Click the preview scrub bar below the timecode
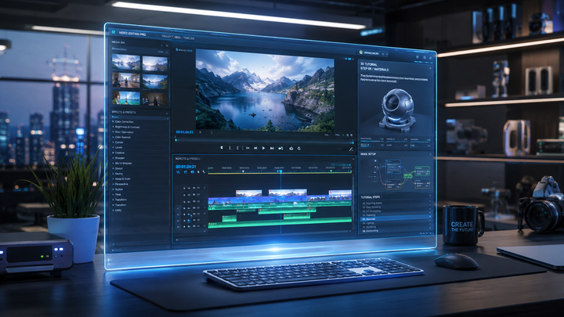 (x=265, y=141)
